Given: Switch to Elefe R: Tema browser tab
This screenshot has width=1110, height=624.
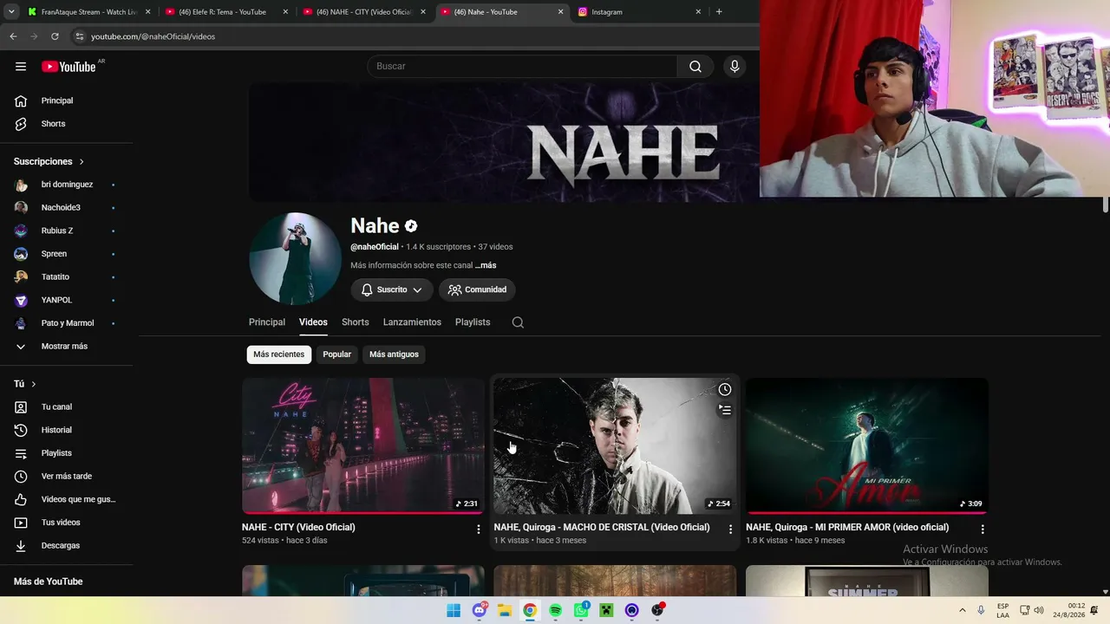Looking at the screenshot, I should click(x=227, y=12).
